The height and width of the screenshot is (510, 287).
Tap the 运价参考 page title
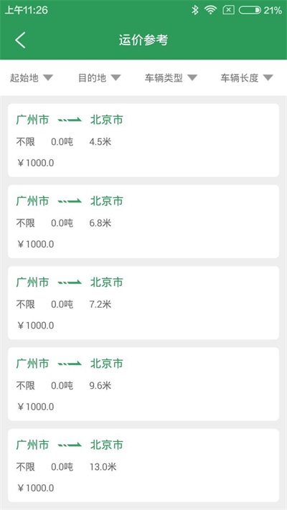click(143, 41)
